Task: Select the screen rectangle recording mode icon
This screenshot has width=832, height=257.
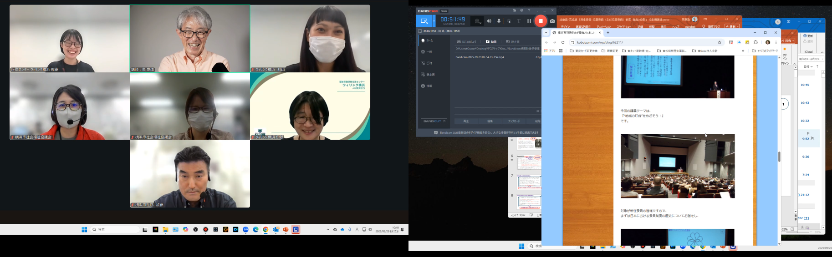Action: [424, 21]
